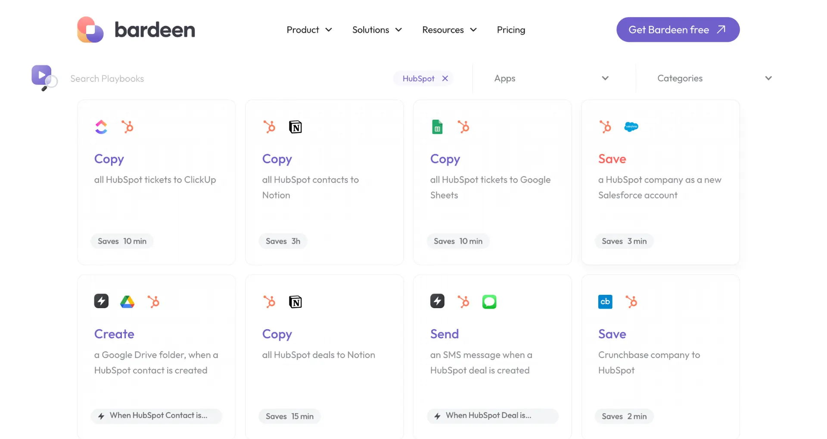Go to the Pricing page
The image size is (827, 439).
[511, 30]
